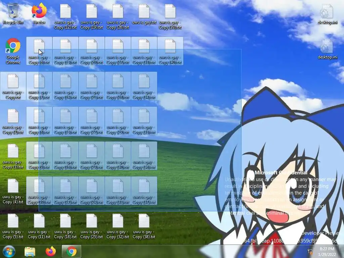
Task: Click file uwu is gay - Copy (7).txt
Action: tap(39, 86)
